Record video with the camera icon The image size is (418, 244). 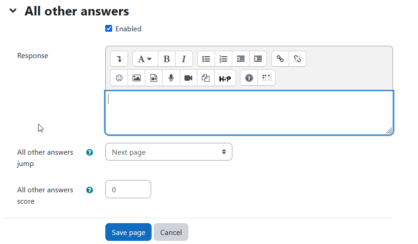[188, 78]
